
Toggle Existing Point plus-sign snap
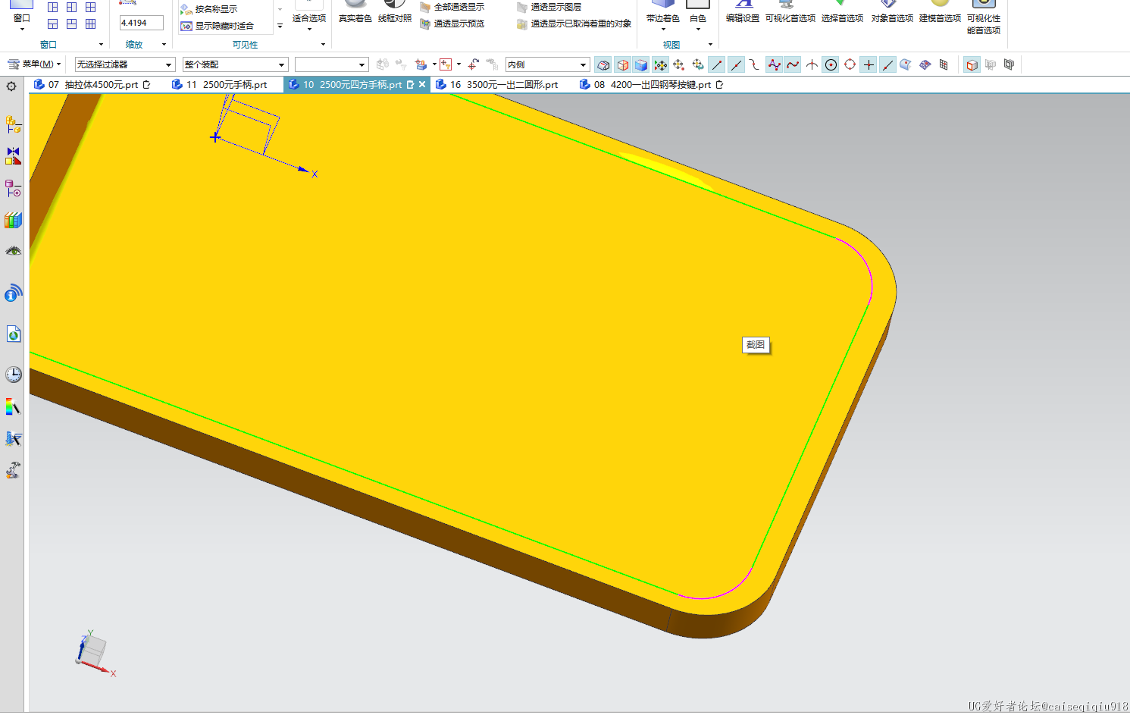tap(869, 64)
